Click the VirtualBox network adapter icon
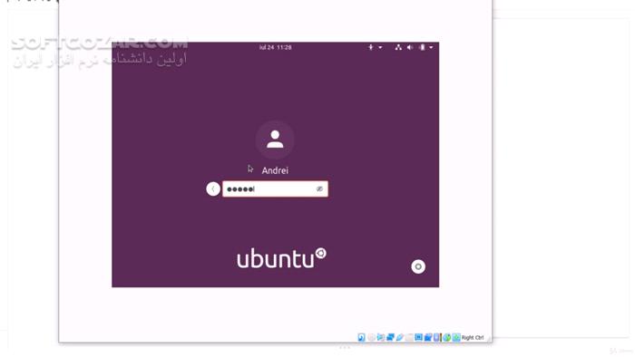The width and height of the screenshot is (635, 357). 390,337
